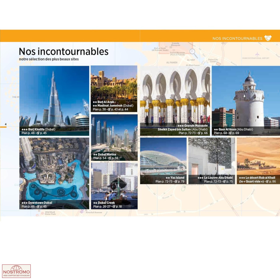Click 'Deira City Centre' map label

coord(213,60)
